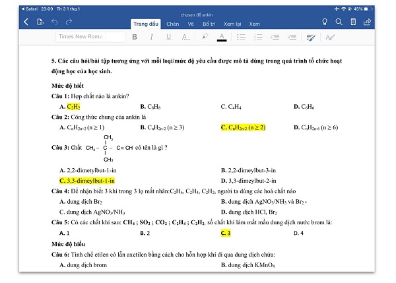Open the Bố trí tab

coord(209,24)
